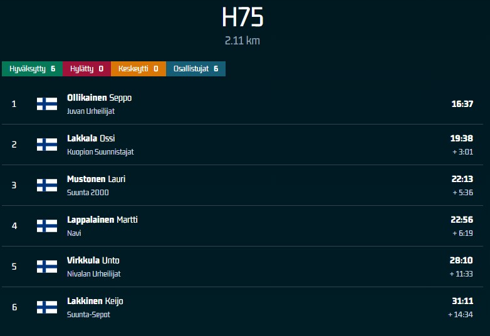Click the Finnish flag beside Lakkinen Keijo
Image resolution: width=490 pixels, height=336 pixels.
(x=47, y=307)
